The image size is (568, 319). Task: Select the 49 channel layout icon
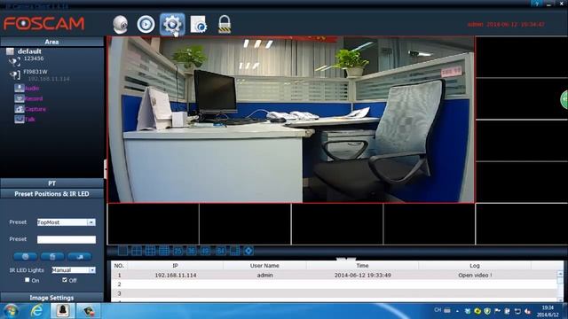[x=205, y=251]
